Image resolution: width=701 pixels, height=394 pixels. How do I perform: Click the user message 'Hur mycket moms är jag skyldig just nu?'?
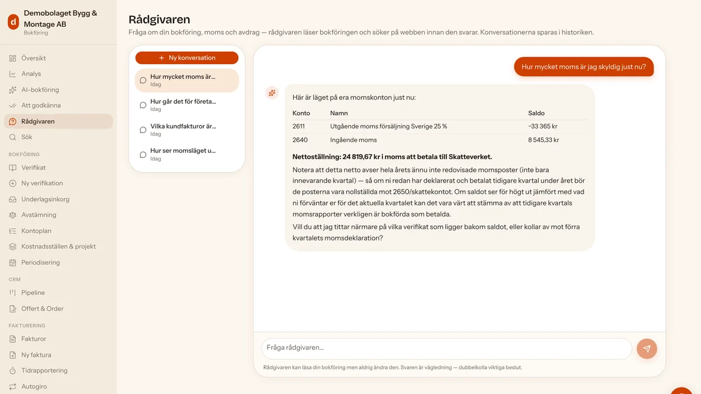click(584, 67)
